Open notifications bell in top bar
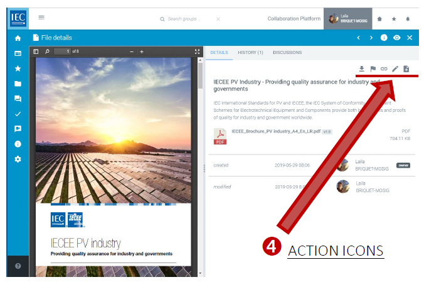 pos(408,19)
